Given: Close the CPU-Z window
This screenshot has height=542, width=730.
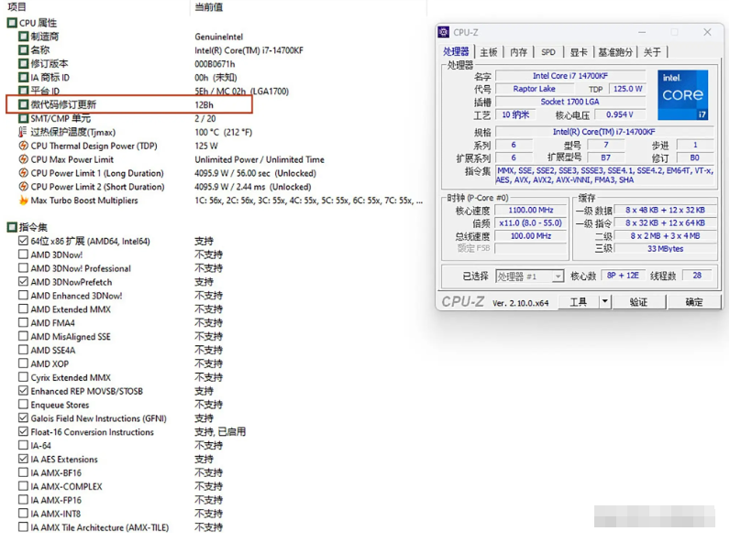Looking at the screenshot, I should point(707,32).
